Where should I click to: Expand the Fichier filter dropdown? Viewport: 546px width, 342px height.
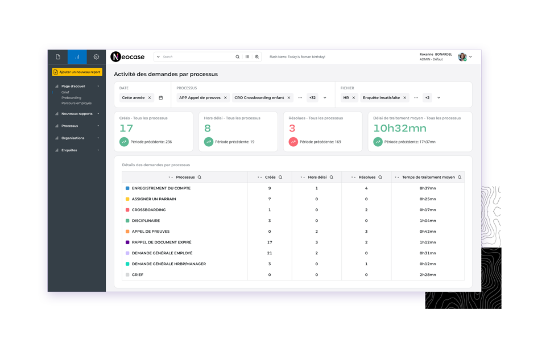(x=439, y=98)
